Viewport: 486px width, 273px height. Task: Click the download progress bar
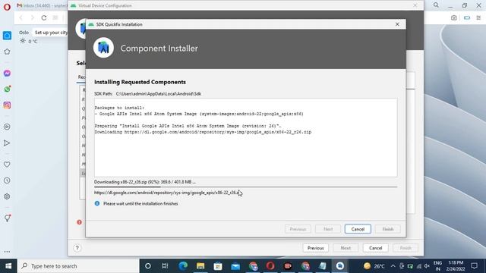(x=245, y=187)
